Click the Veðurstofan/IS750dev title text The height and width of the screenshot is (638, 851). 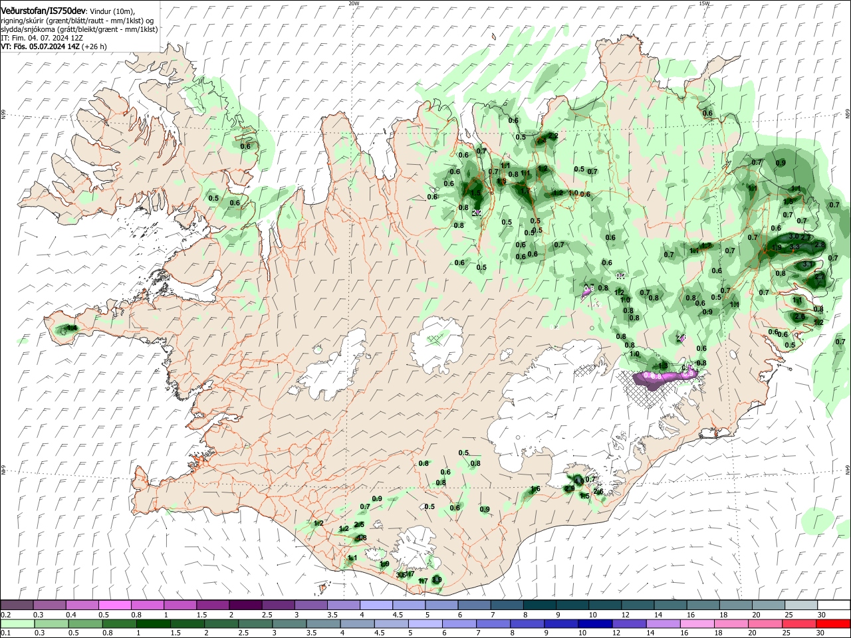[x=43, y=11]
